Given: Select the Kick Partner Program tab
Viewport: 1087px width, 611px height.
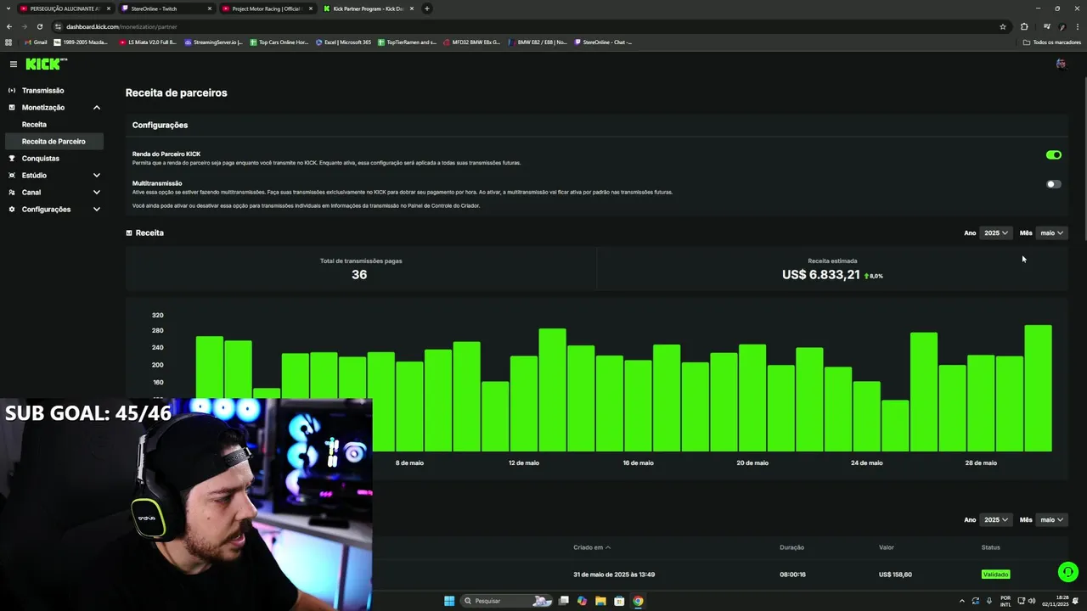Looking at the screenshot, I should [x=367, y=8].
